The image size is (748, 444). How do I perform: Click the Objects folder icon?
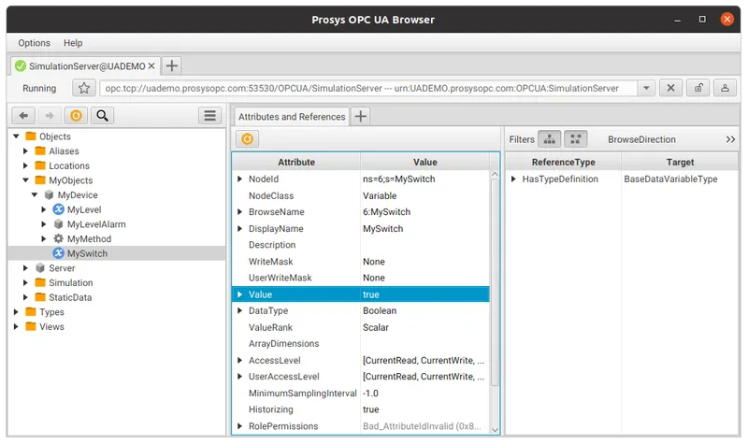pos(31,136)
